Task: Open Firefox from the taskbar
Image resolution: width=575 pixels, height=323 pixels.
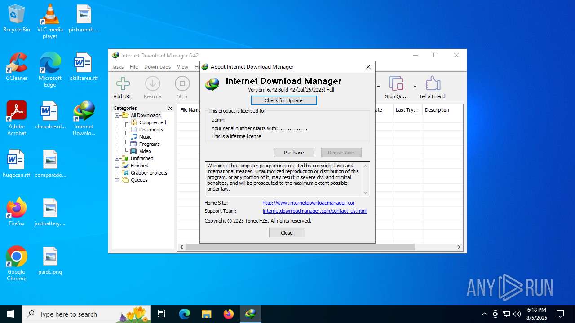Action: (229, 314)
